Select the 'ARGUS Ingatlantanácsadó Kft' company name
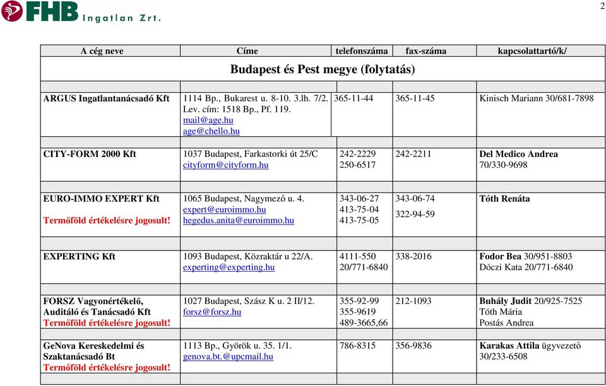606x386 pixels. [x=106, y=98]
